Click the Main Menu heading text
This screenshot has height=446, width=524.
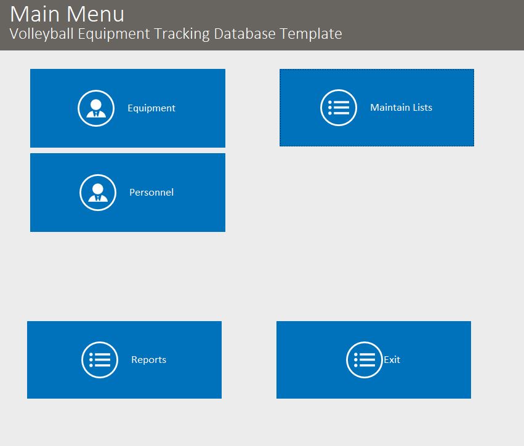[67, 14]
